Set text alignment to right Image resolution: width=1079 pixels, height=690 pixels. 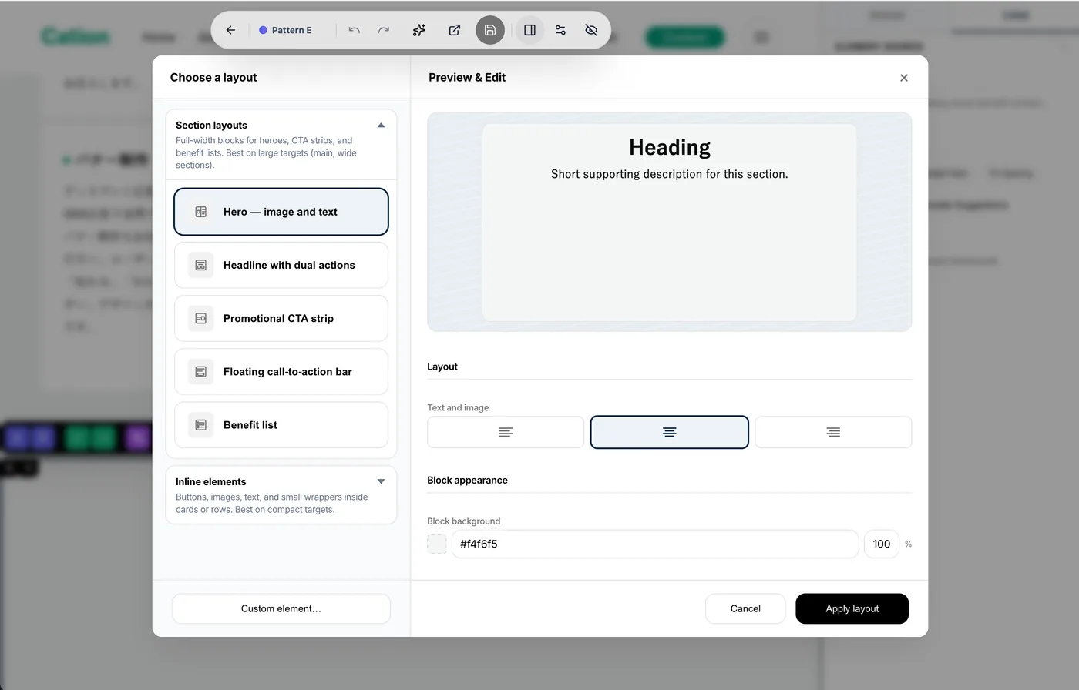pyautogui.click(x=833, y=432)
